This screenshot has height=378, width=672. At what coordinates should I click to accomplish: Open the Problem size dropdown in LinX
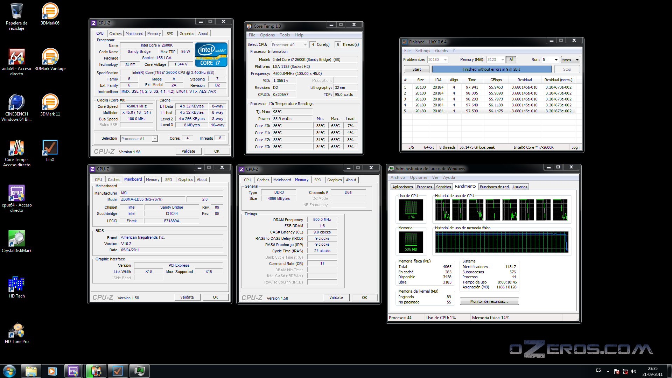pos(437,59)
